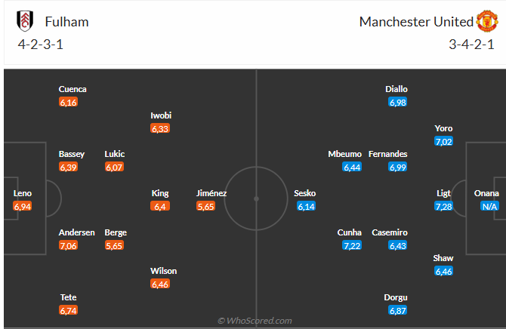
Task: Click player Sesko's name
Action: (305, 193)
